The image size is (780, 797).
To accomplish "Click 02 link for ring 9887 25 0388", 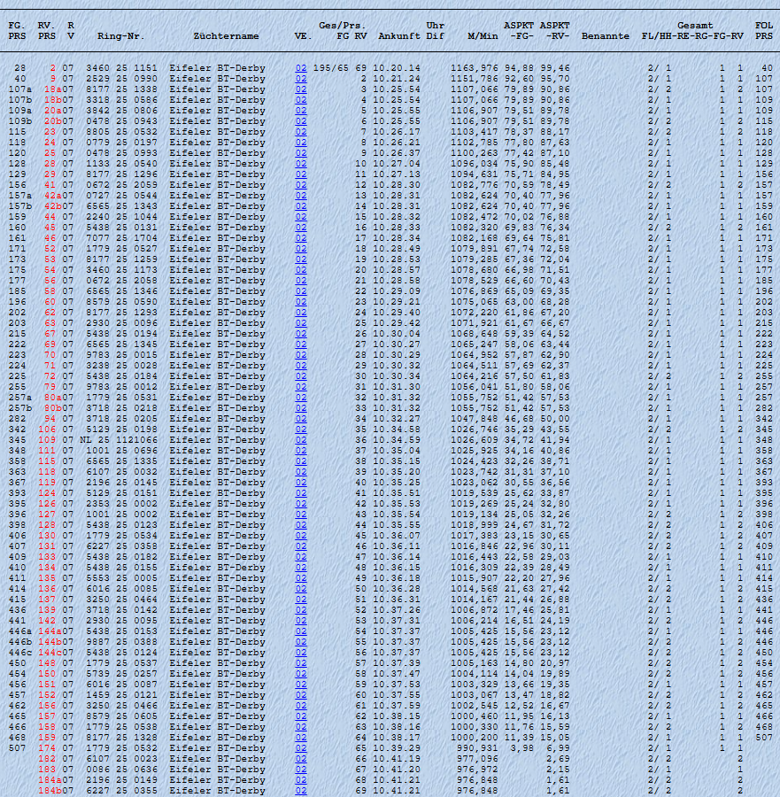I will [x=301, y=641].
